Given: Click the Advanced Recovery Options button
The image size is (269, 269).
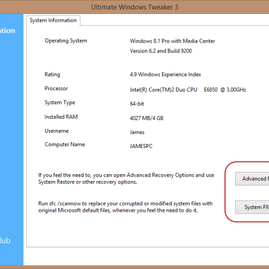Looking at the screenshot, I should (252, 179).
